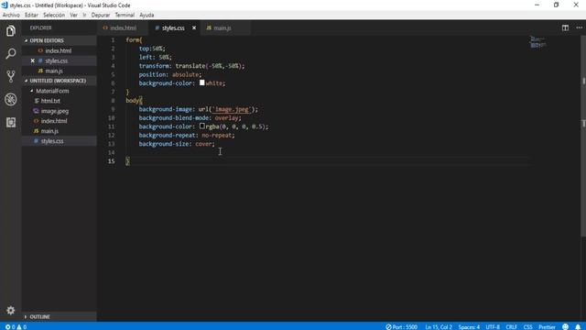Open the Extensions view in activity bar

10,122
